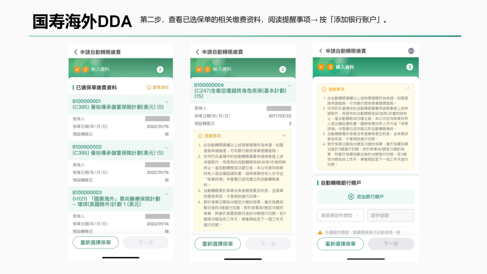Collapse policy 8100000003 details
The image size is (487, 274).
tap(167, 194)
